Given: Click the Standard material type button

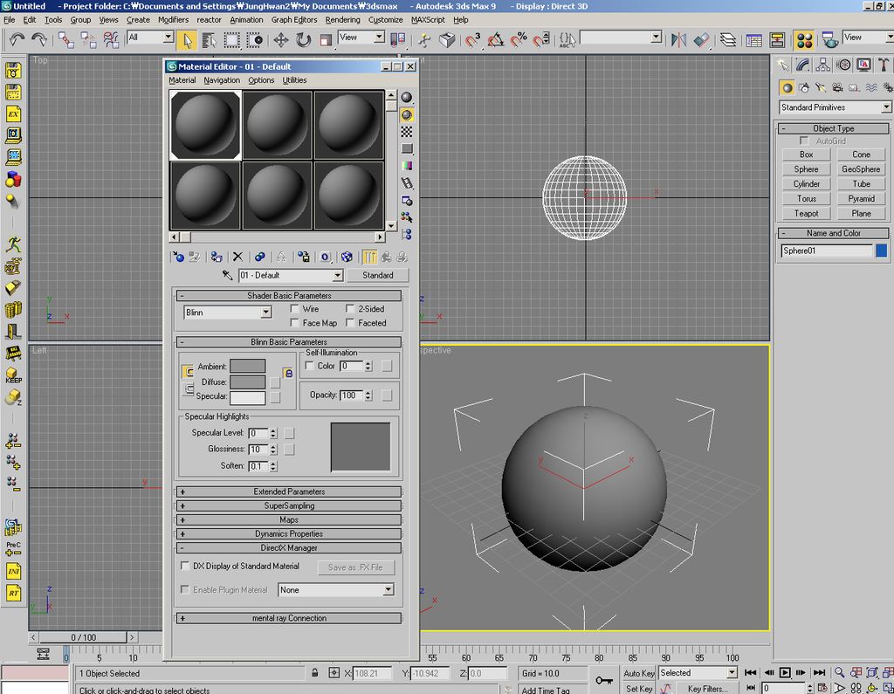Looking at the screenshot, I should click(x=377, y=276).
